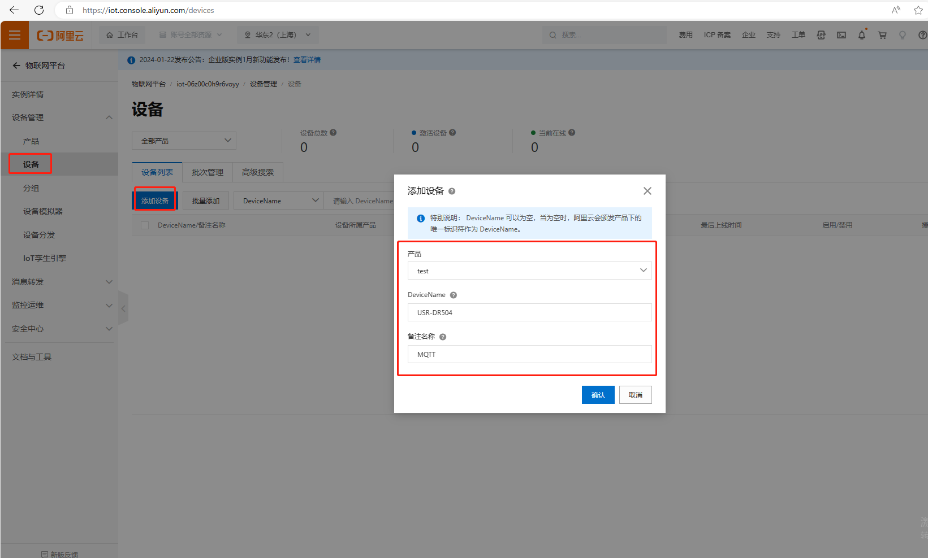Click the 确认 button in dialog
The height and width of the screenshot is (558, 928).
(x=598, y=395)
